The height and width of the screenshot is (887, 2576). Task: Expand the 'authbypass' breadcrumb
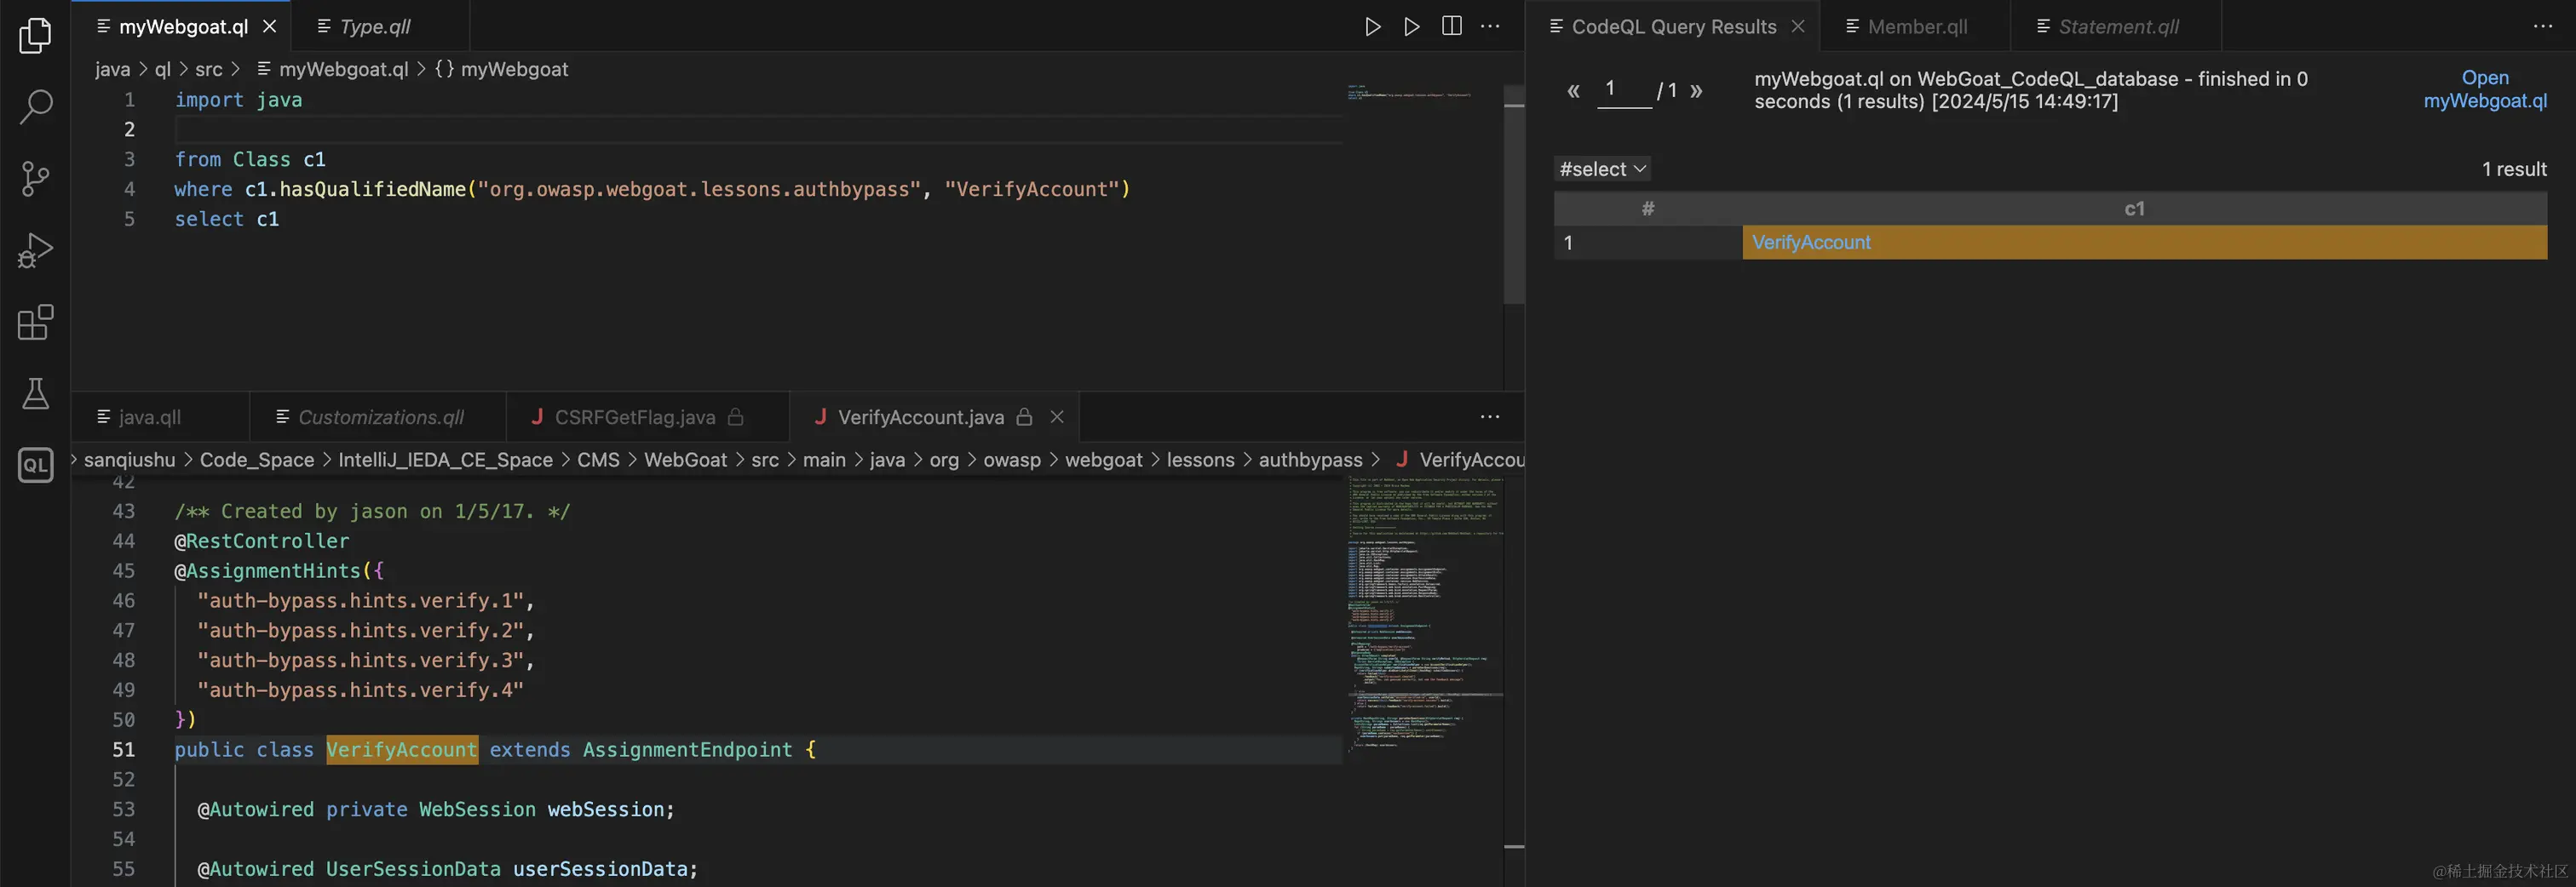(1310, 460)
